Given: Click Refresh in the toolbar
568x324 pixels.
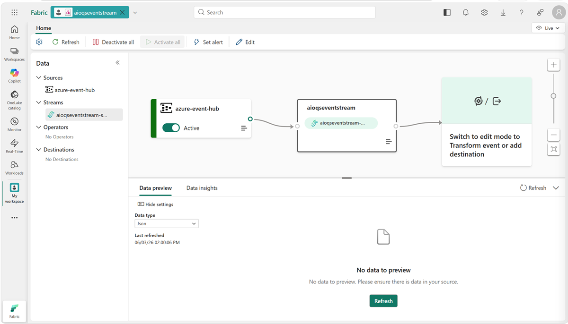Looking at the screenshot, I should (66, 42).
